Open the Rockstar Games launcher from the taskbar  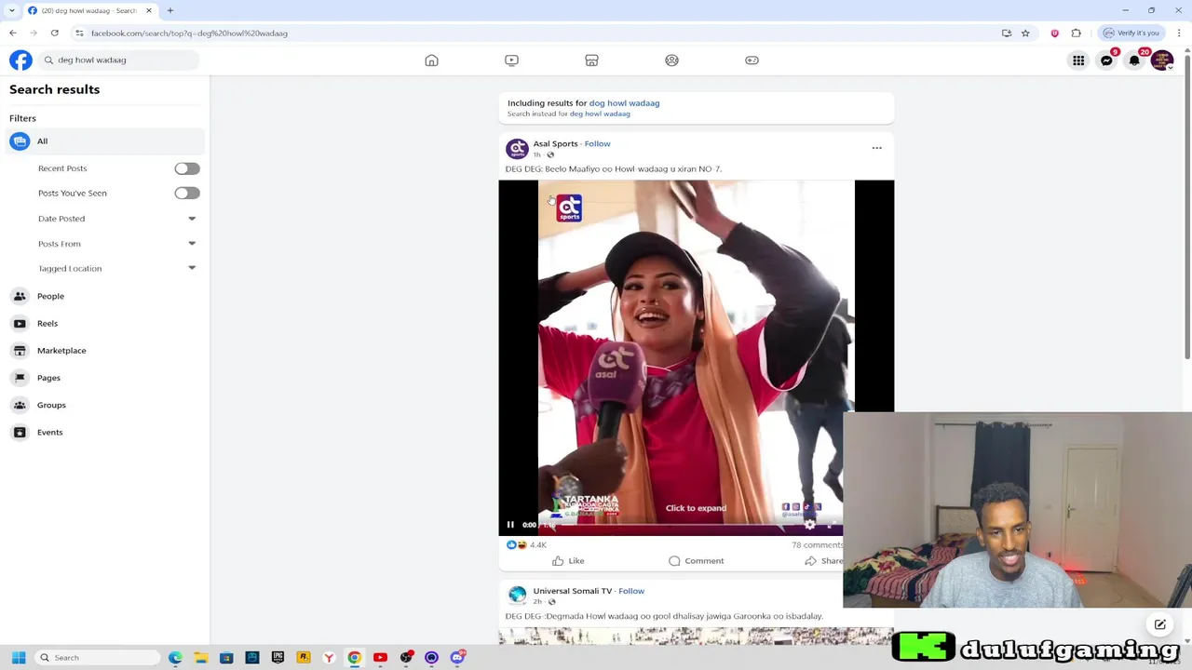[x=303, y=658]
